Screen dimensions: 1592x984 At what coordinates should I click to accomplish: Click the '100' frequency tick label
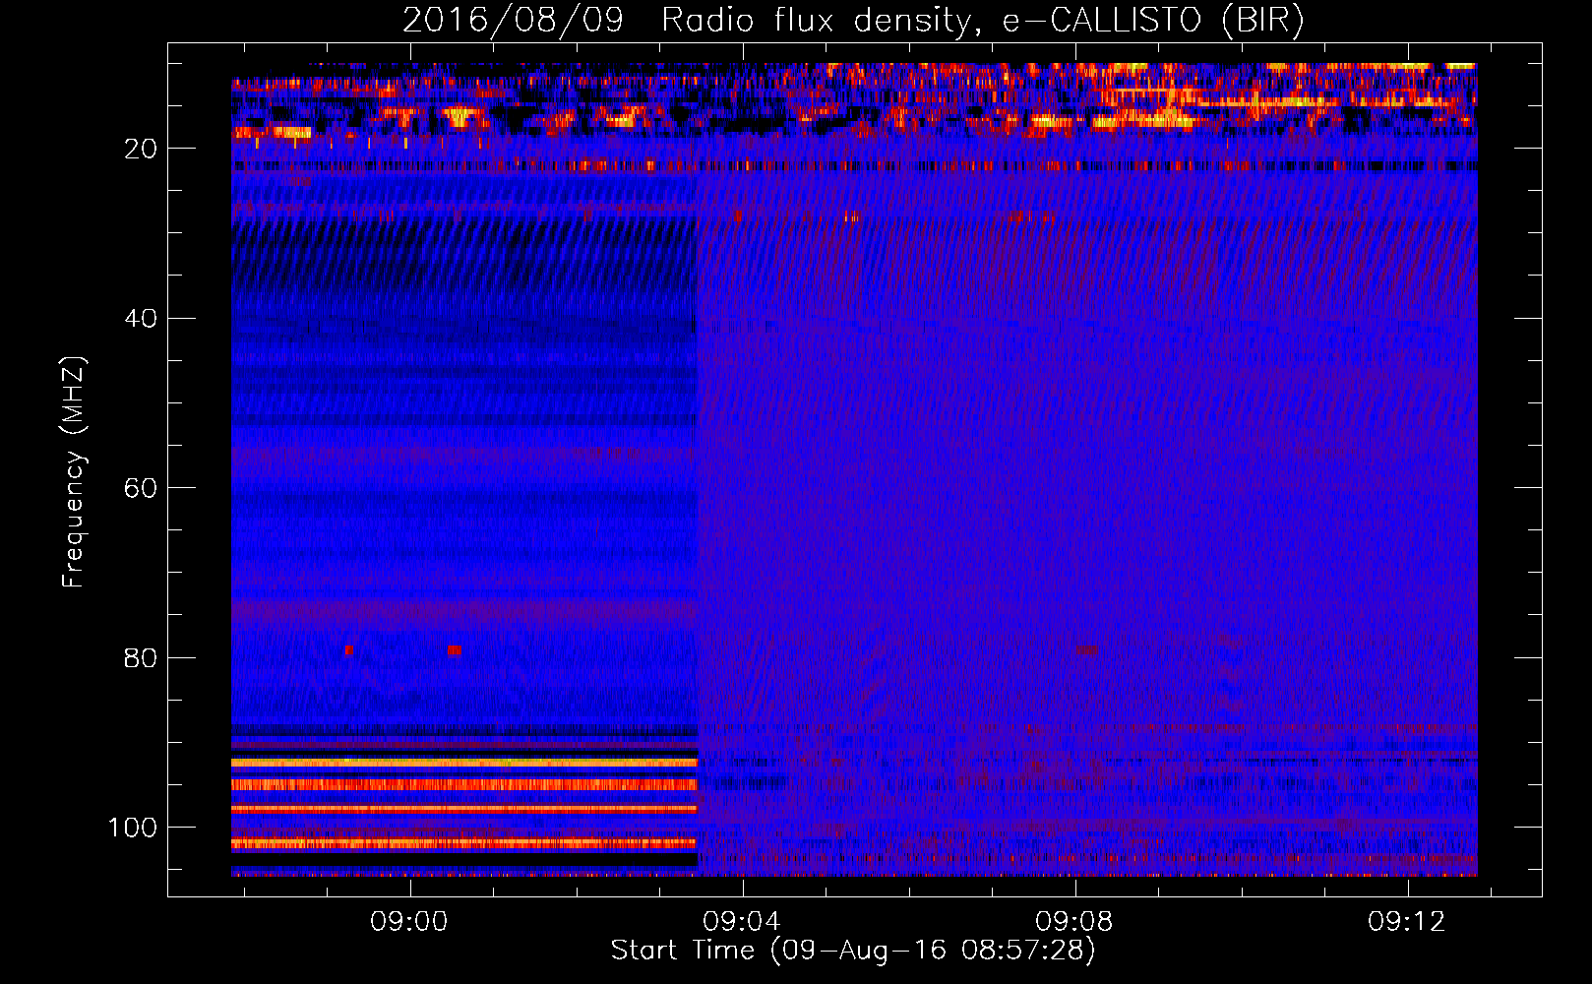point(133,828)
